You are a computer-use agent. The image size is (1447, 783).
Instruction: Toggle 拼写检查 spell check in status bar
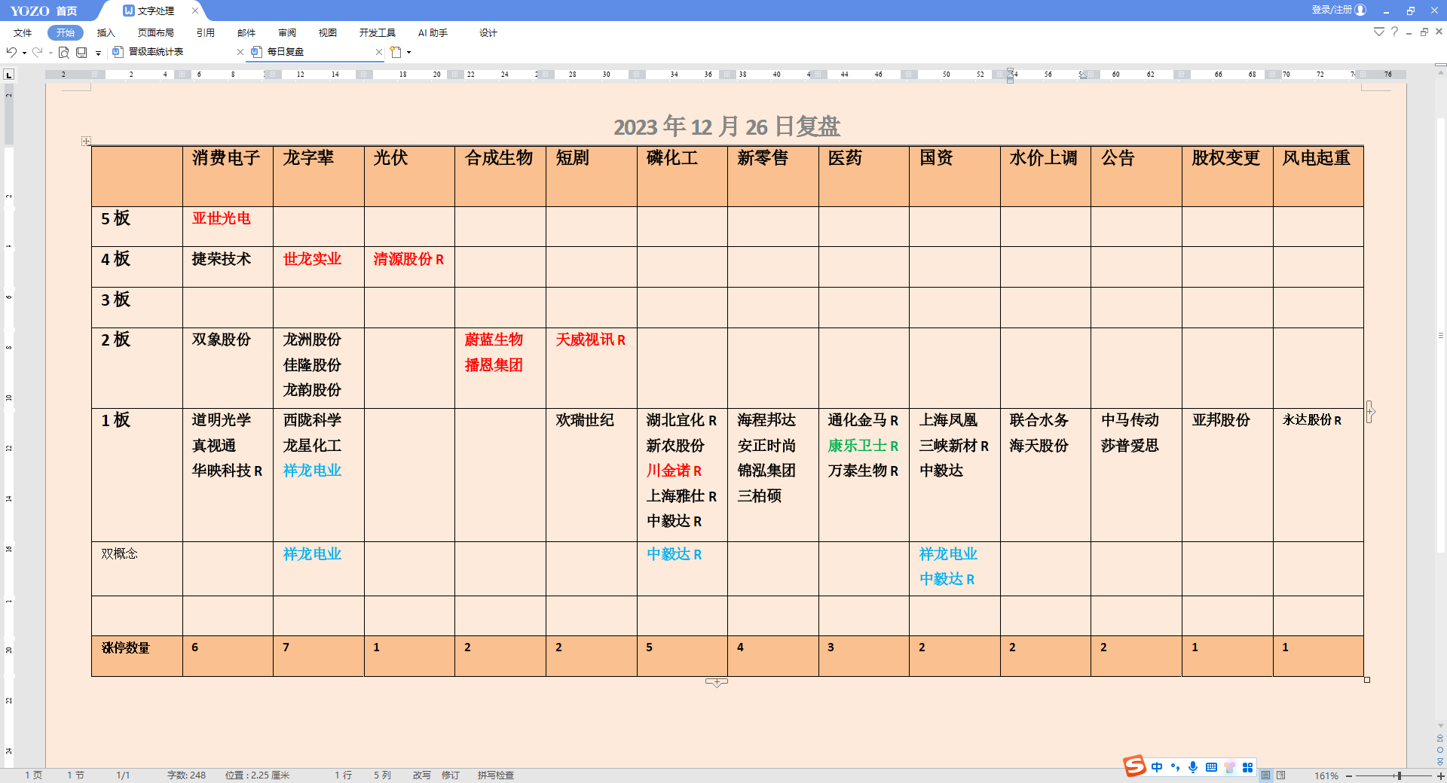coord(495,775)
